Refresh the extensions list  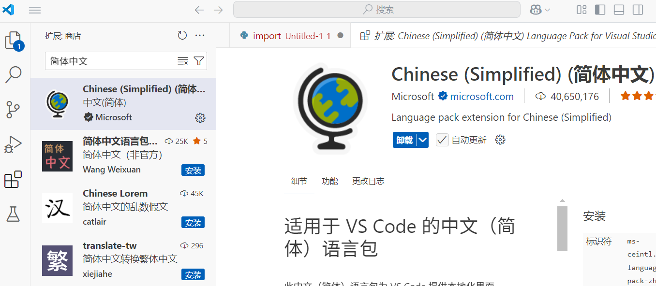click(x=182, y=35)
